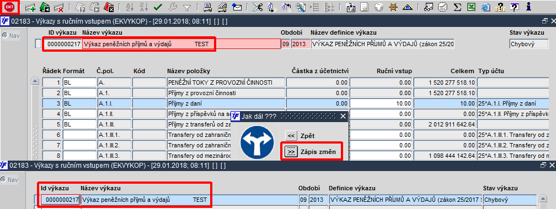
Task: Click Řádek number 8 cell
Action: tap(52, 156)
